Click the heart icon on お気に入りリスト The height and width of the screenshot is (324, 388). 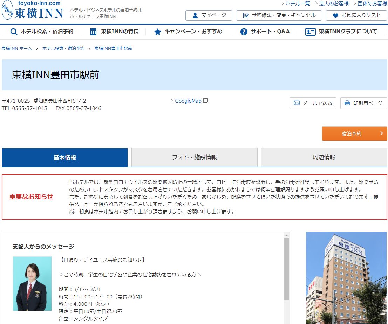[x=335, y=15]
